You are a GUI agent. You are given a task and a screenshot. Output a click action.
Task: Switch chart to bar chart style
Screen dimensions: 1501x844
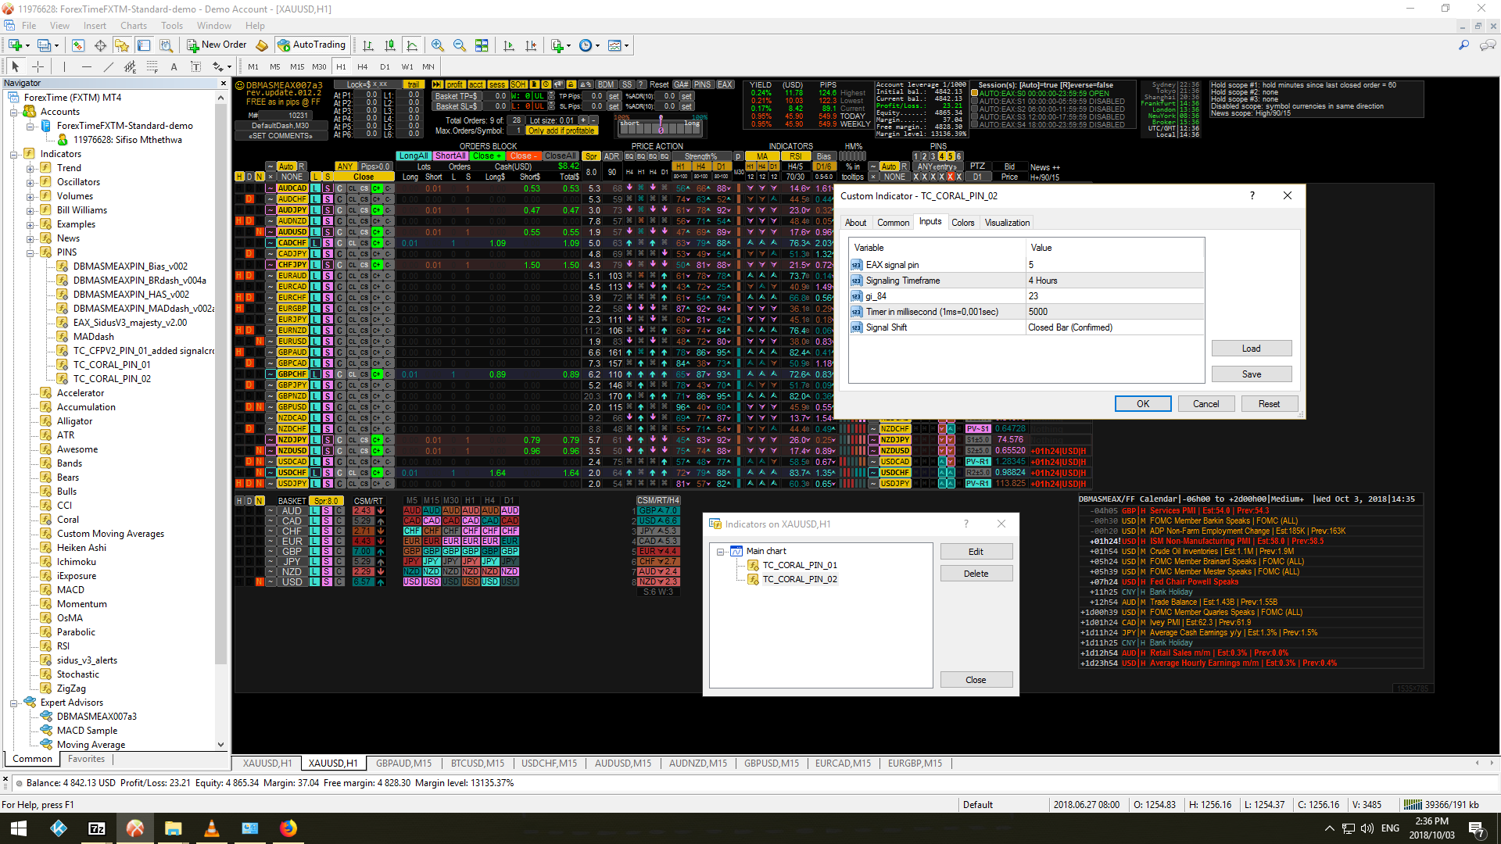pos(368,45)
